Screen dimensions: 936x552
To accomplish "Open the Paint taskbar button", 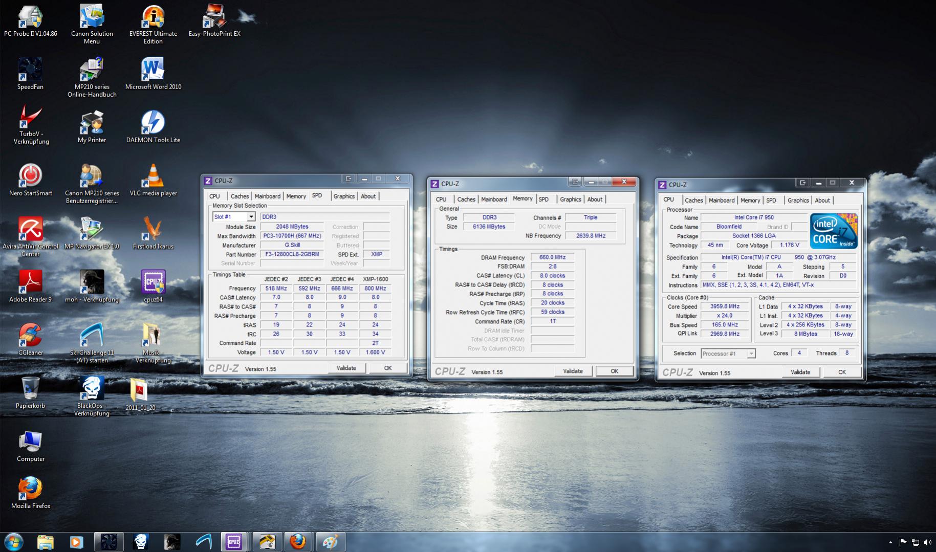I will (x=330, y=542).
